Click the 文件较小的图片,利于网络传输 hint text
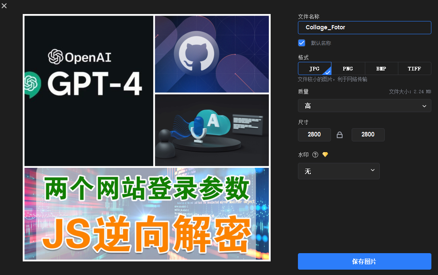438x275 pixels. [x=332, y=80]
